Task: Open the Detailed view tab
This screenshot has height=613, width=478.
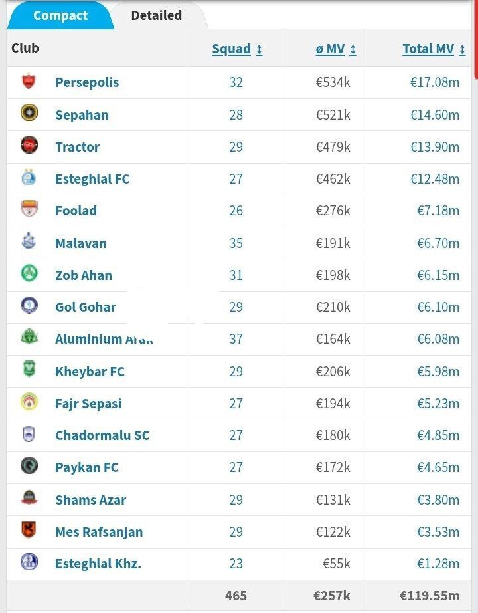Action: point(155,15)
